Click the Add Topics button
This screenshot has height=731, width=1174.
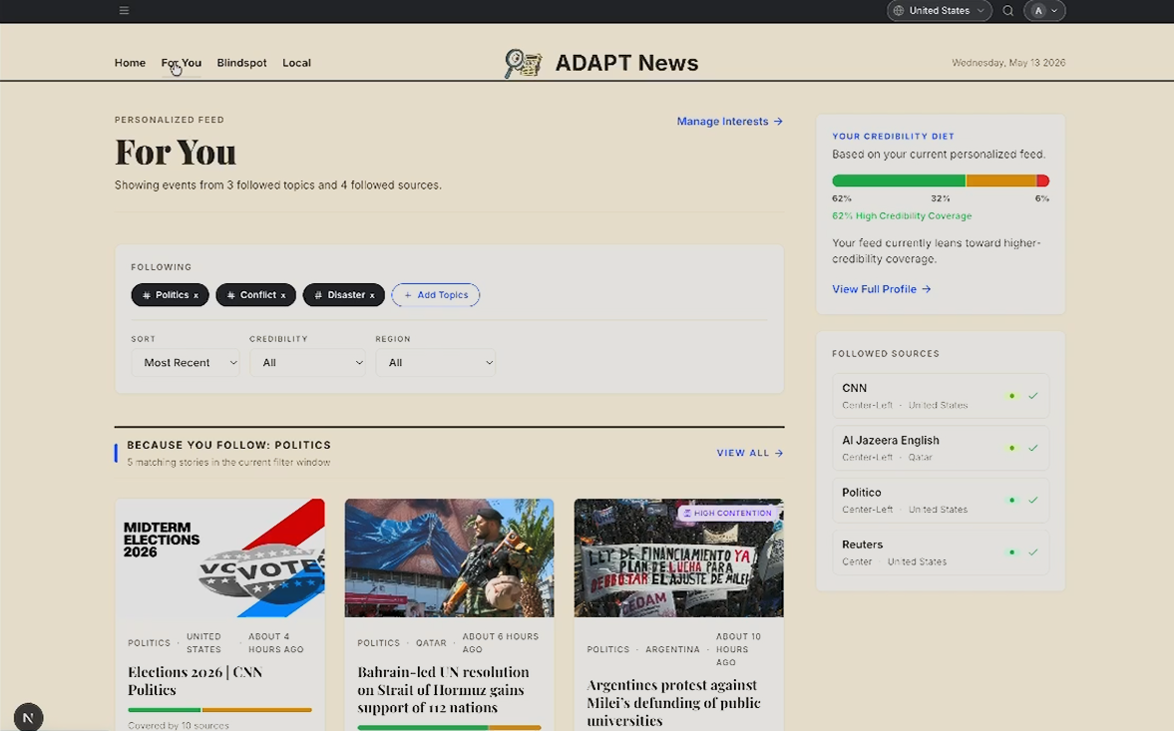436,295
